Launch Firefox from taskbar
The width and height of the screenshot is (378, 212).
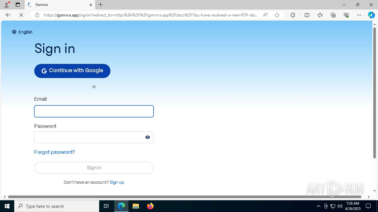tap(150, 206)
